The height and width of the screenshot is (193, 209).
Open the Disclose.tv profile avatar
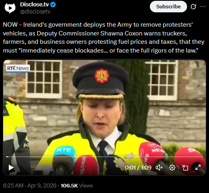10,8
